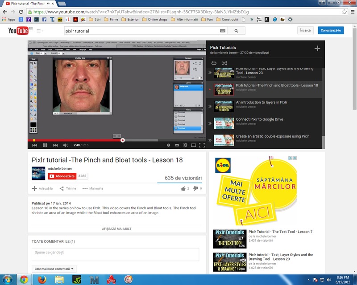This screenshot has width=357, height=285.
Task: Open the Chrome main menu
Action: click(353, 12)
